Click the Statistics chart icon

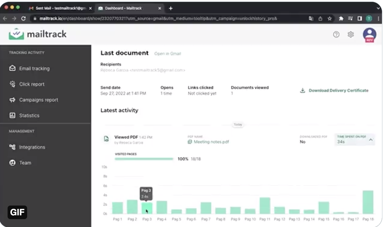point(12,115)
